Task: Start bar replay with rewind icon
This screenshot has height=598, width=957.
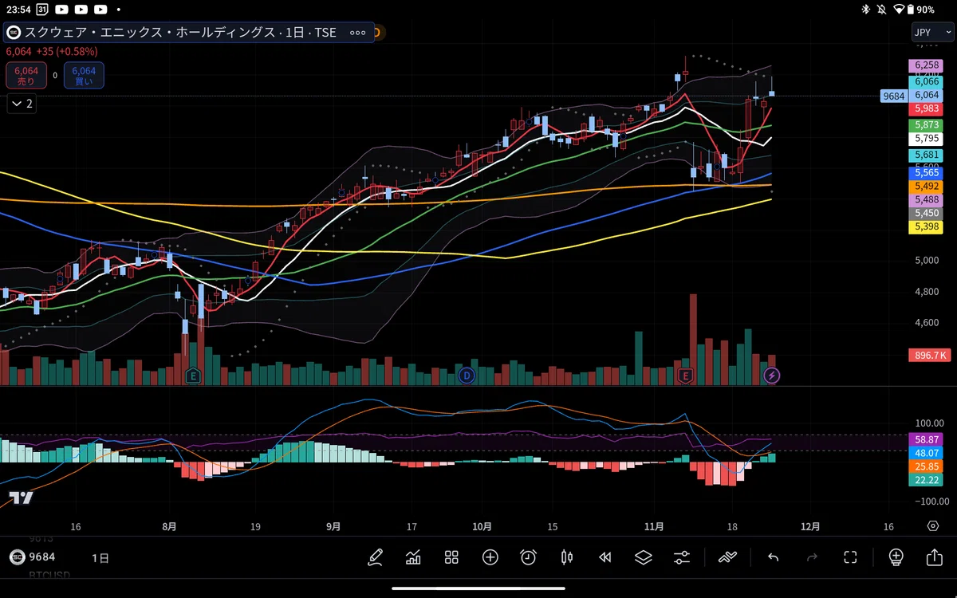Action: pyautogui.click(x=605, y=557)
